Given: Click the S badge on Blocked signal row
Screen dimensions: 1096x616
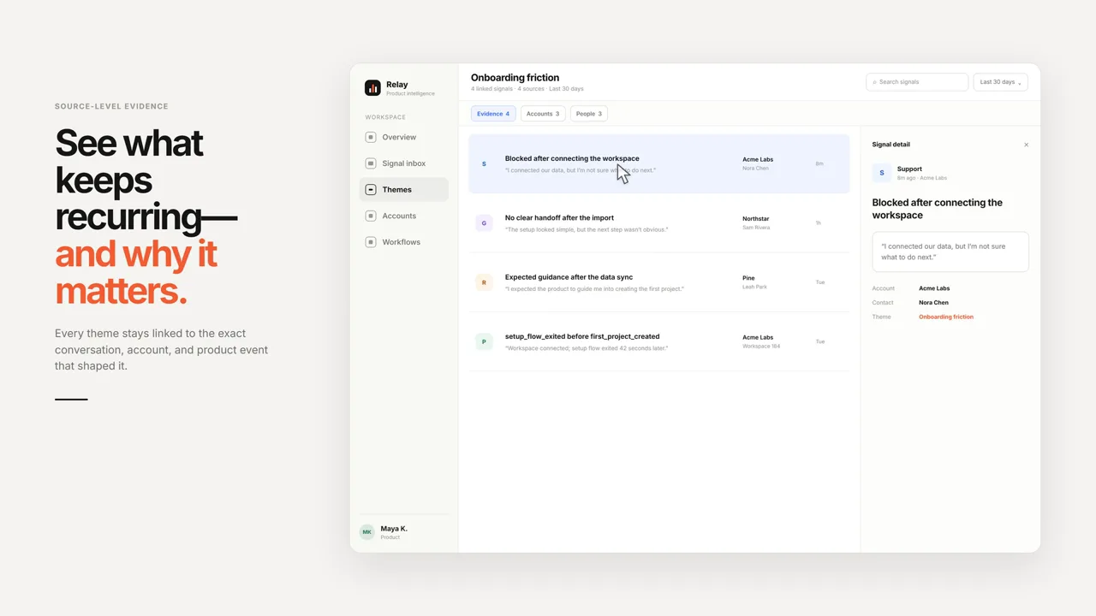Looking at the screenshot, I should click(x=484, y=163).
